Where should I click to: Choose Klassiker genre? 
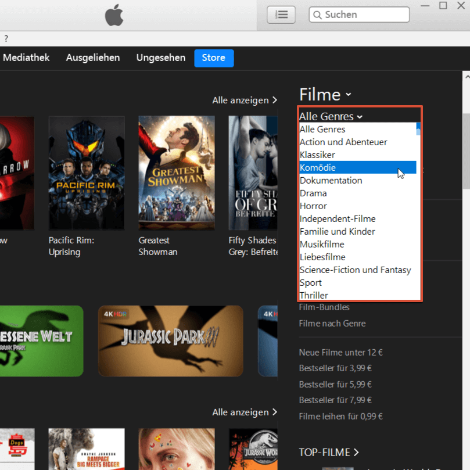click(x=358, y=155)
